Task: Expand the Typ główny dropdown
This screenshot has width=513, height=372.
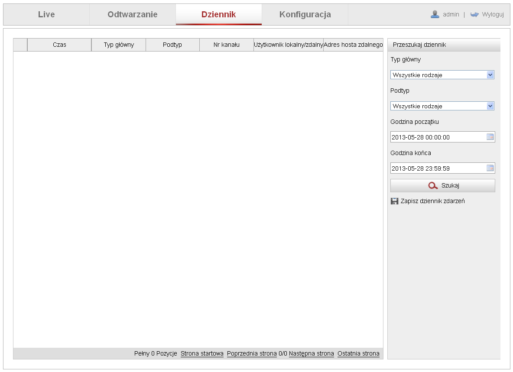Action: click(442, 75)
